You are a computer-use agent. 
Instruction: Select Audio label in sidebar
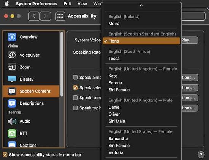(25, 121)
